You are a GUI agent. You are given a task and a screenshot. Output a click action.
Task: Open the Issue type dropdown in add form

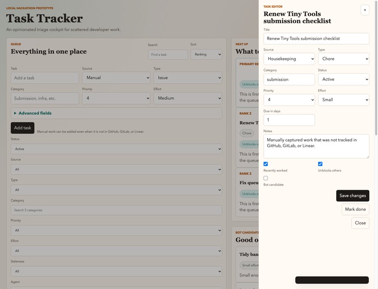click(x=188, y=78)
